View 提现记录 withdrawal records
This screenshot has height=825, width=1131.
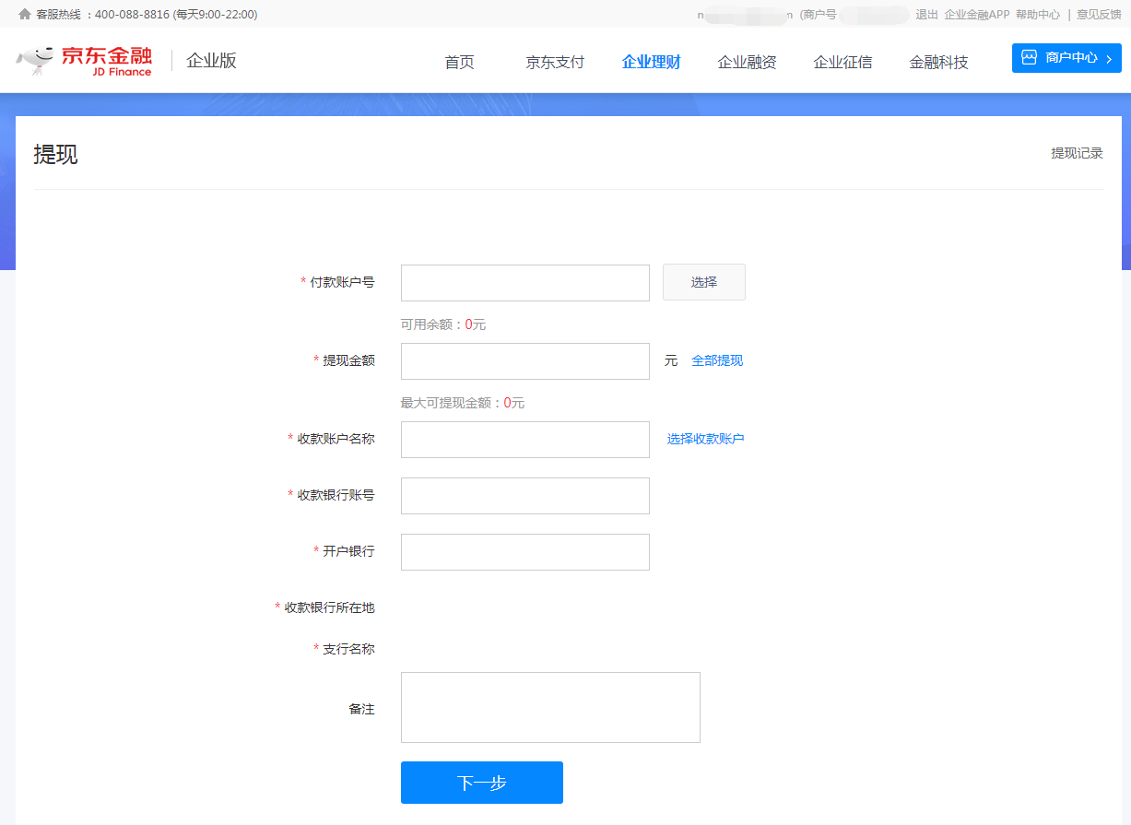(1077, 153)
